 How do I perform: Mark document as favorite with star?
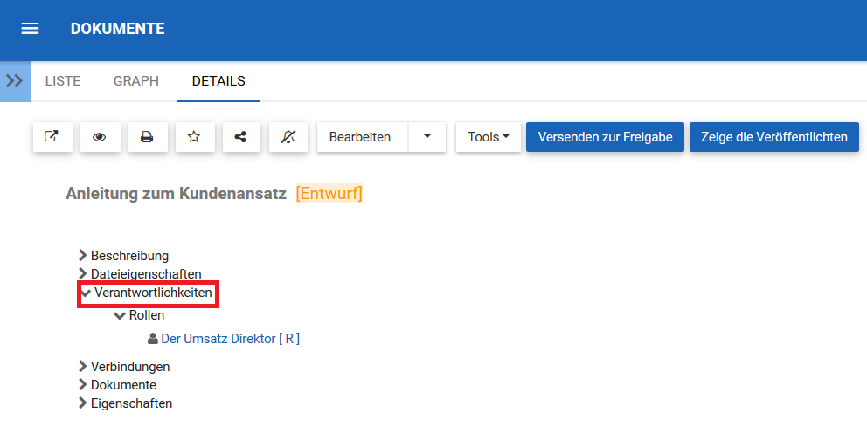pyautogui.click(x=194, y=137)
